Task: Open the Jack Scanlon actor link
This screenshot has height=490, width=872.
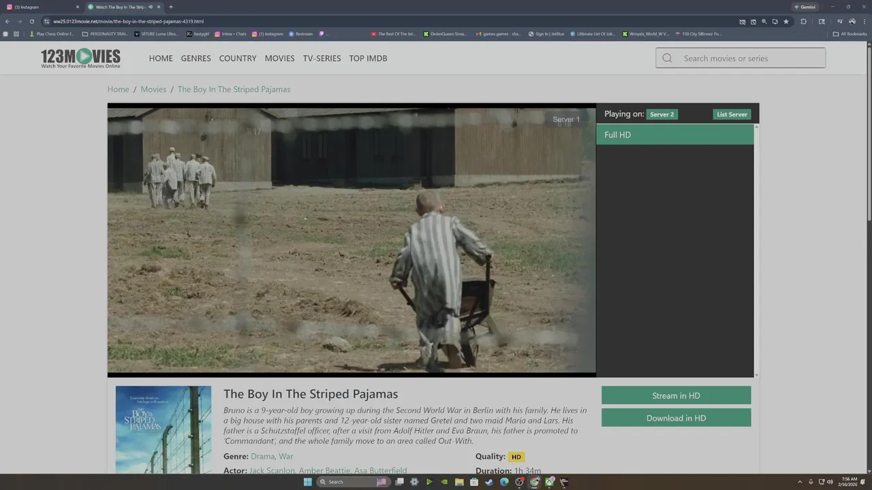Action: point(272,471)
